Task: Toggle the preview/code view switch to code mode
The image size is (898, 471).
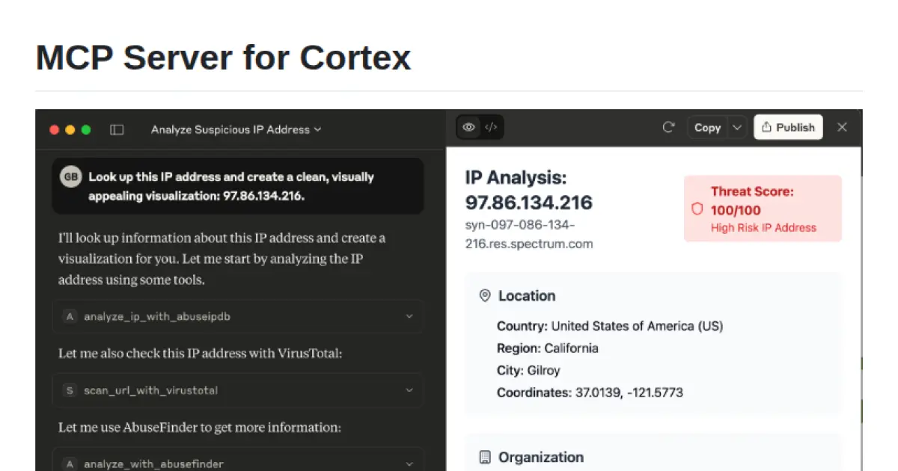Action: [x=490, y=127]
